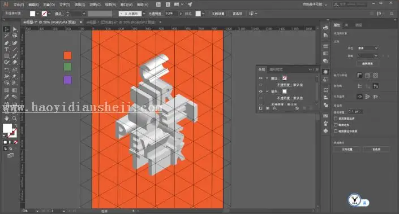Toggle transparency grid icon in Properties panel
This screenshot has height=214, width=399.
tap(376, 76)
